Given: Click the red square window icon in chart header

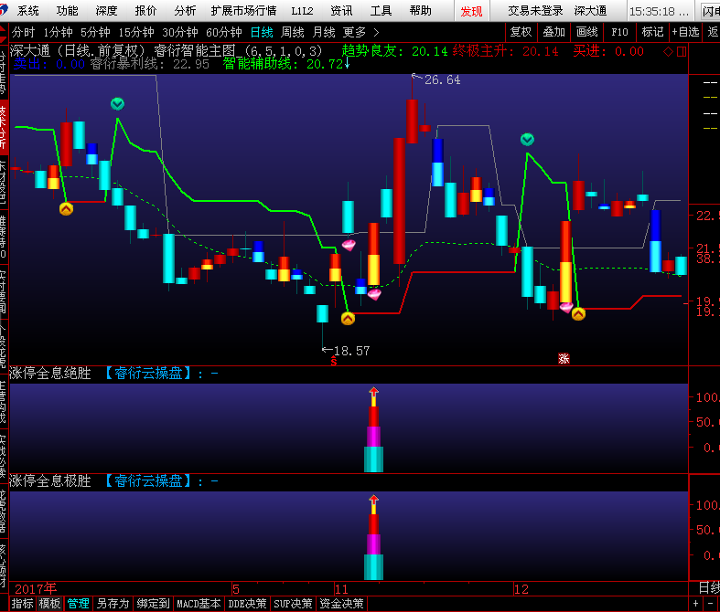Looking at the screenshot, I should coord(682,52).
